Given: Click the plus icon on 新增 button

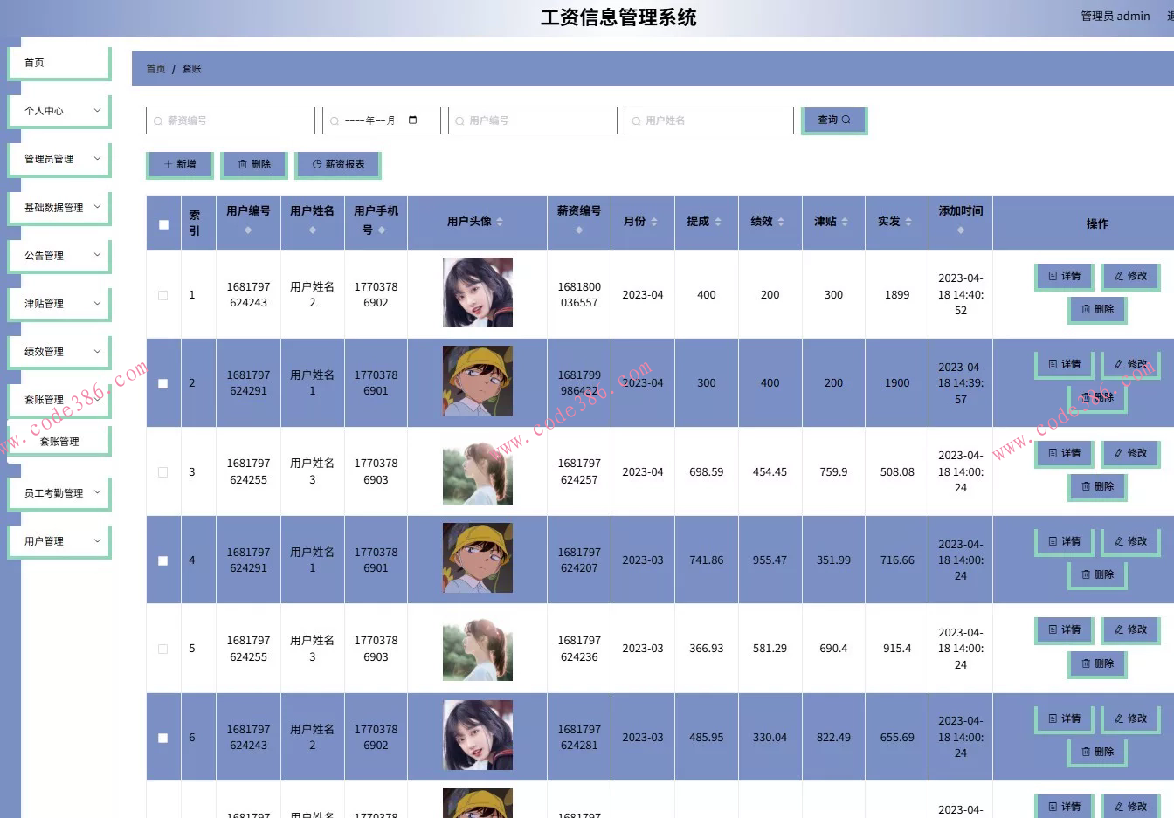Looking at the screenshot, I should click(166, 164).
